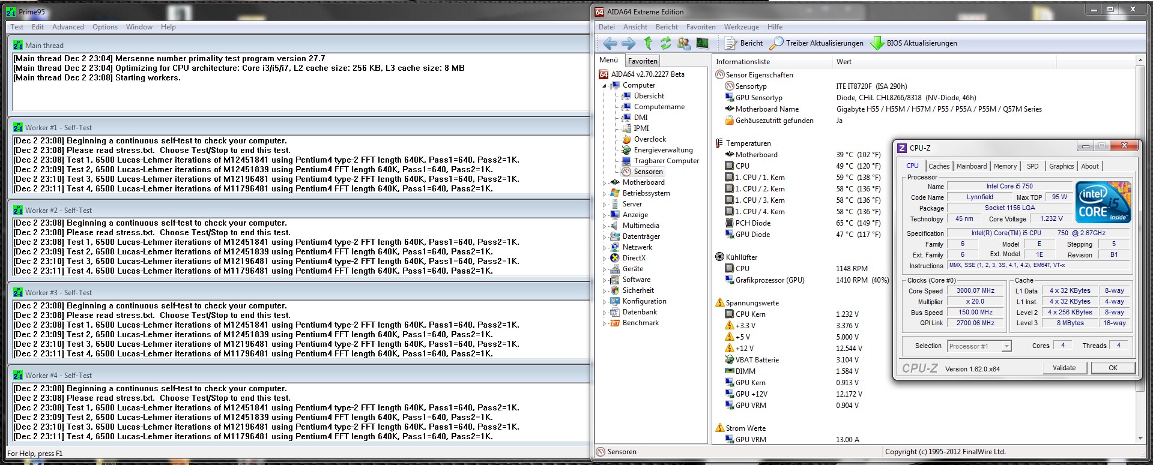Image resolution: width=1153 pixels, height=465 pixels.
Task: Open the Advanced menu in Prime95
Action: (68, 27)
